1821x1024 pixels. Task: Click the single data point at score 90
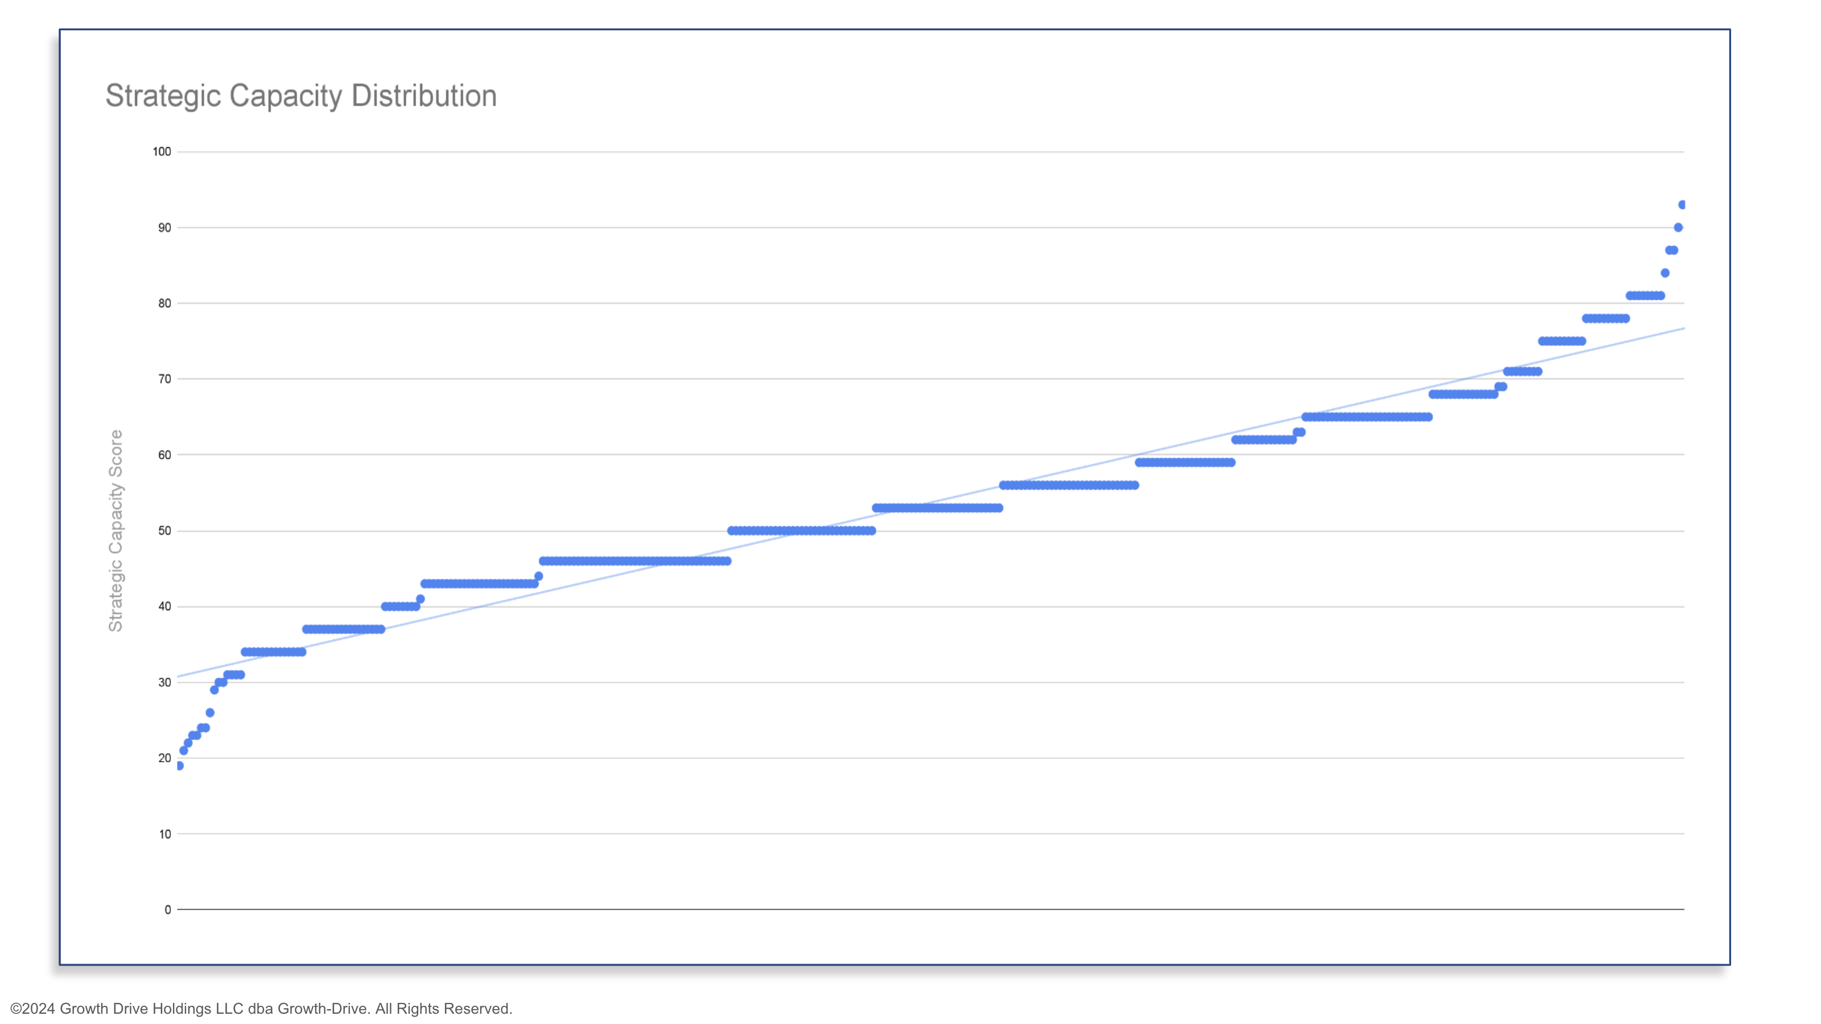click(x=1678, y=228)
